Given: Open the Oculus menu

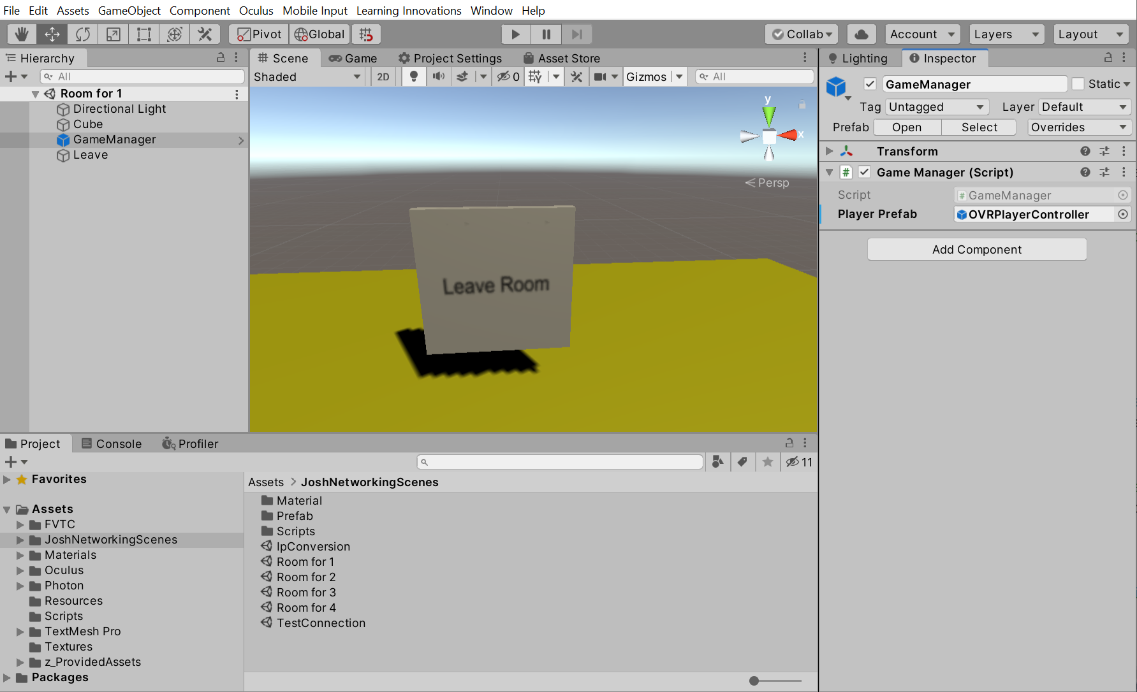Looking at the screenshot, I should coord(256,10).
